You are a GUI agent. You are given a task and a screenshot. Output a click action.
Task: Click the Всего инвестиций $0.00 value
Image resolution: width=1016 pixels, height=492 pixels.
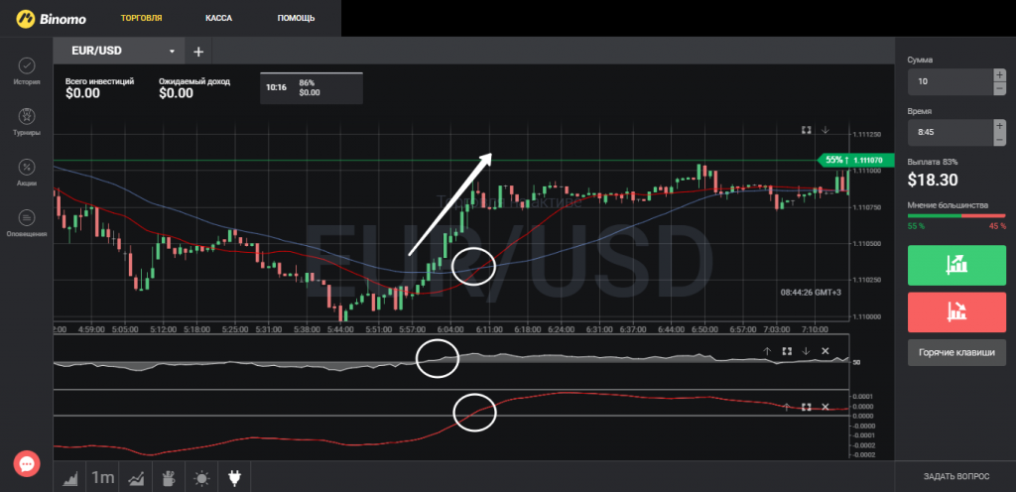tap(83, 93)
